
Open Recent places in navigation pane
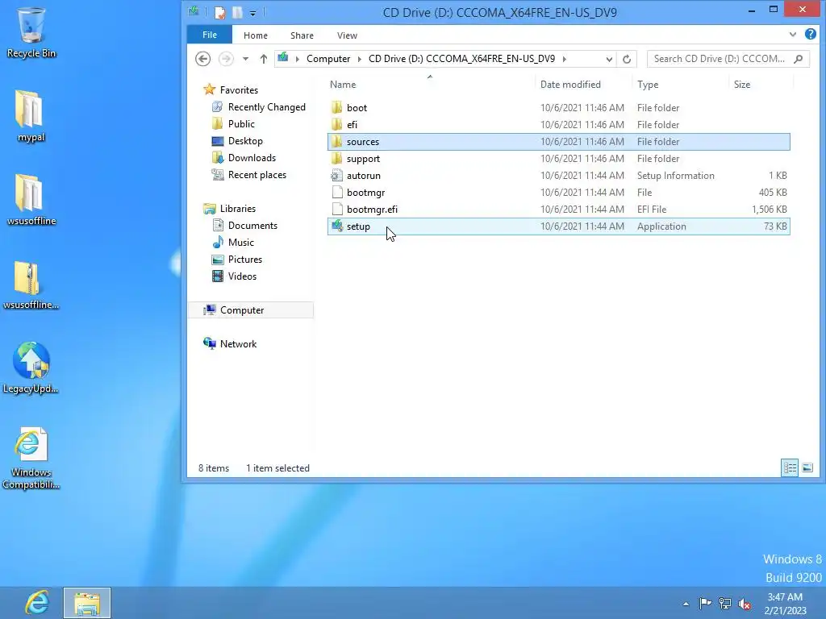click(257, 174)
